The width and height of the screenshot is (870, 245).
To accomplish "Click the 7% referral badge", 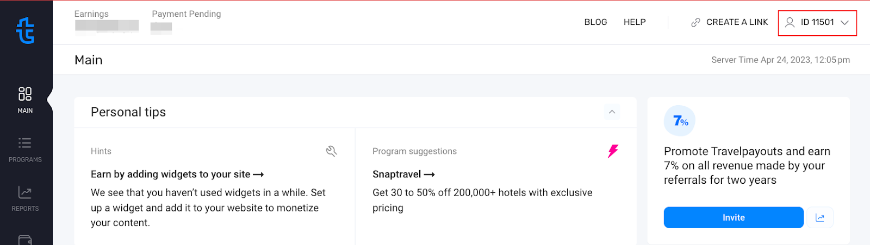I will coord(680,121).
